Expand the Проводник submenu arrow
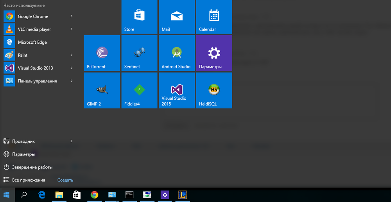 (x=72, y=141)
